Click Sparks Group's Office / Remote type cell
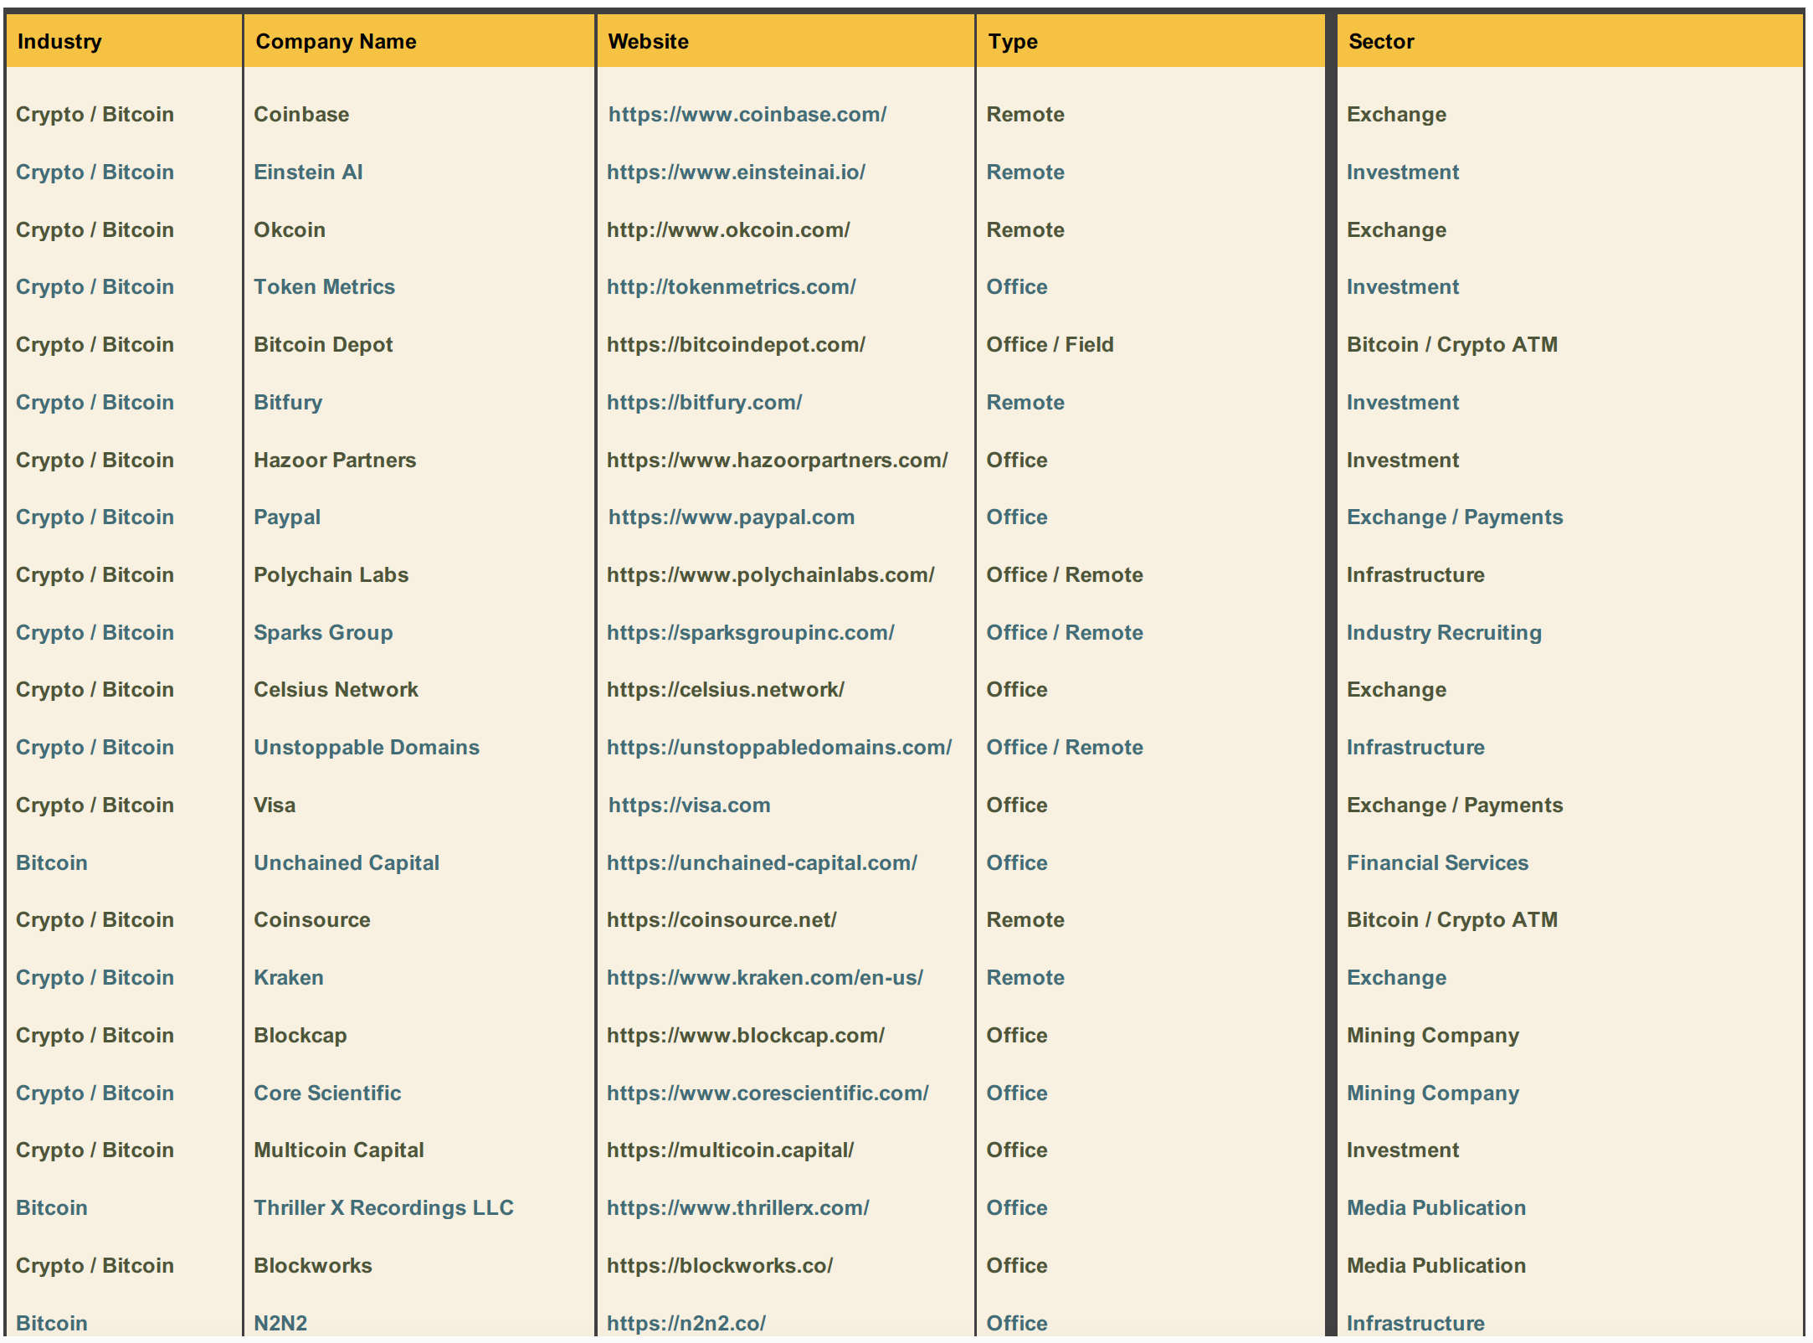This screenshot has height=1343, width=1813. tap(1065, 632)
